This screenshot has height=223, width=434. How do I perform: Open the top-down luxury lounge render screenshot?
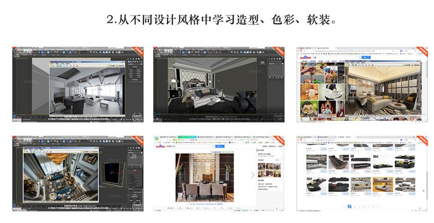[x=78, y=174]
